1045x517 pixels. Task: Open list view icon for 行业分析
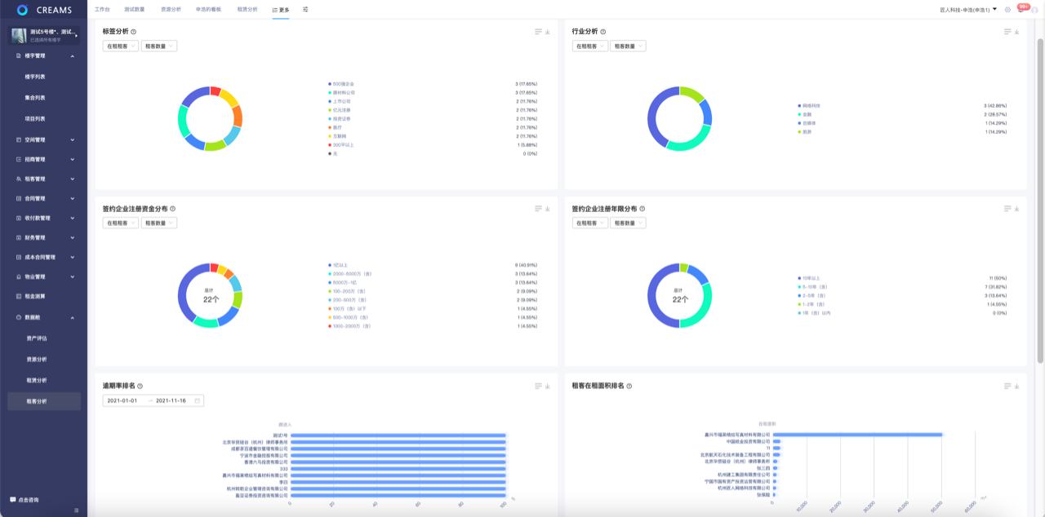click(x=1007, y=32)
